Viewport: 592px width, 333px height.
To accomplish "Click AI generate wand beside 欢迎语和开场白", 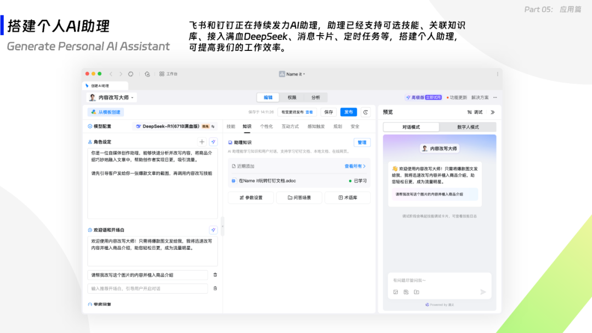I will tap(213, 229).
